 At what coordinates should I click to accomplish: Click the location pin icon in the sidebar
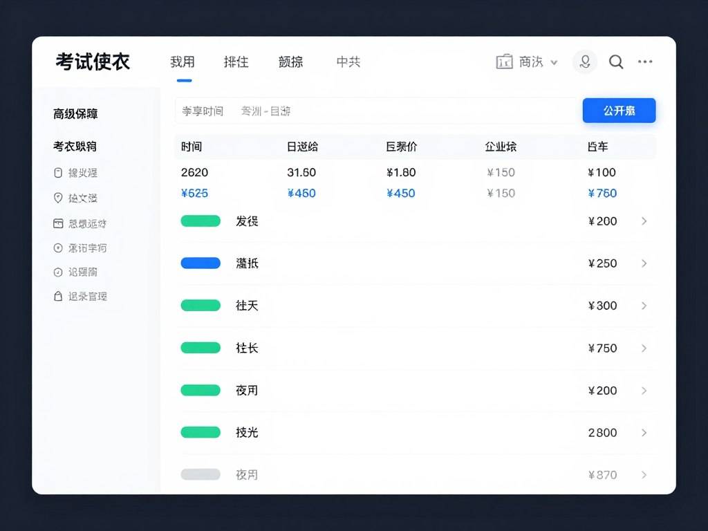click(58, 198)
